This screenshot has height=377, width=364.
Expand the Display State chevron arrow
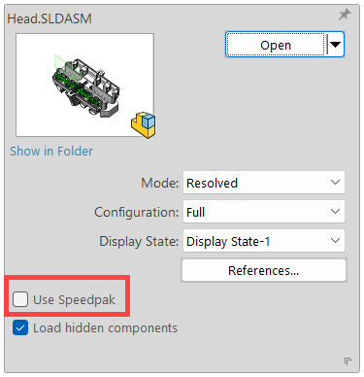point(336,241)
